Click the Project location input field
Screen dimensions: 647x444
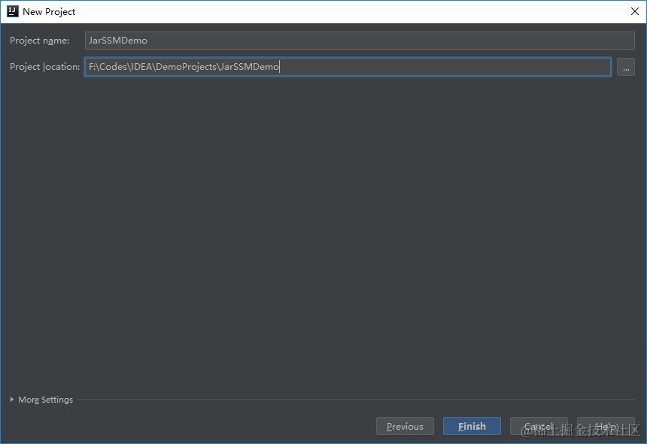click(x=348, y=67)
